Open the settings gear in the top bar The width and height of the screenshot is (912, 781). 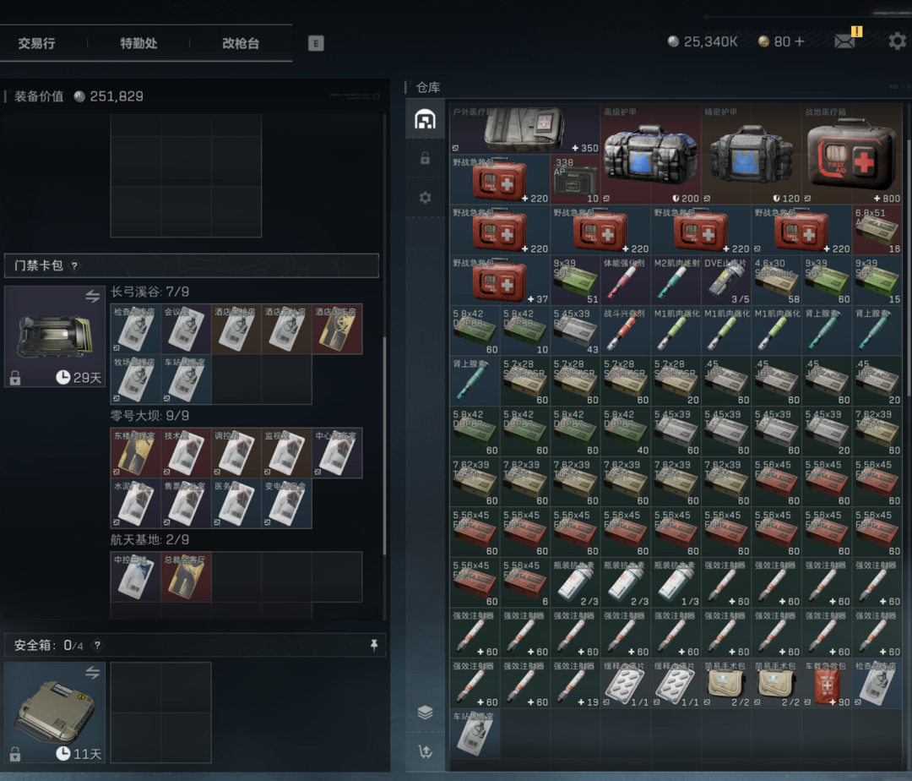coord(897,41)
